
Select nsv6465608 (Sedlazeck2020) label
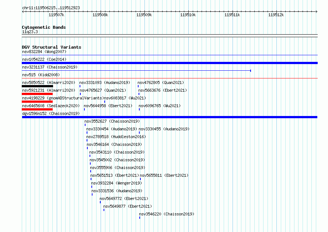click(x=51, y=106)
